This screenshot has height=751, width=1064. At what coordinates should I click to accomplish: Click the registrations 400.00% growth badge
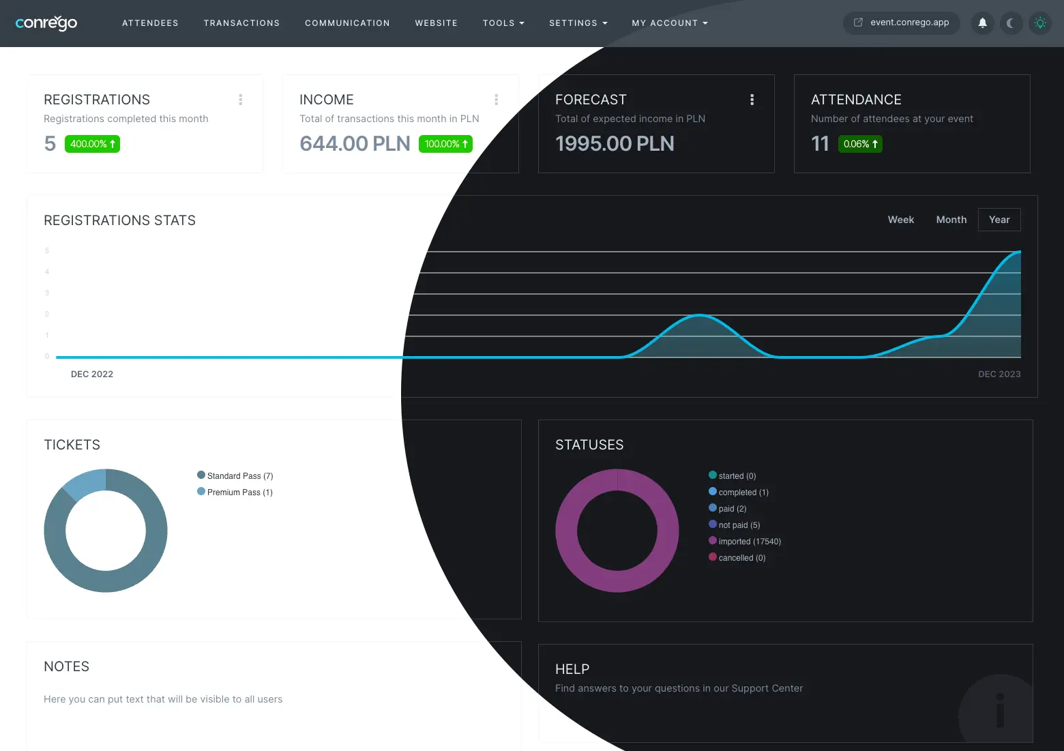pos(92,144)
